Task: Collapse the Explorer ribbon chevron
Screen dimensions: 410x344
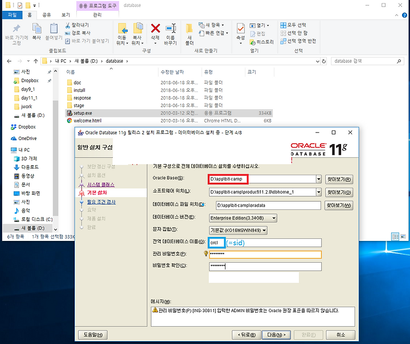Action: point(397,15)
